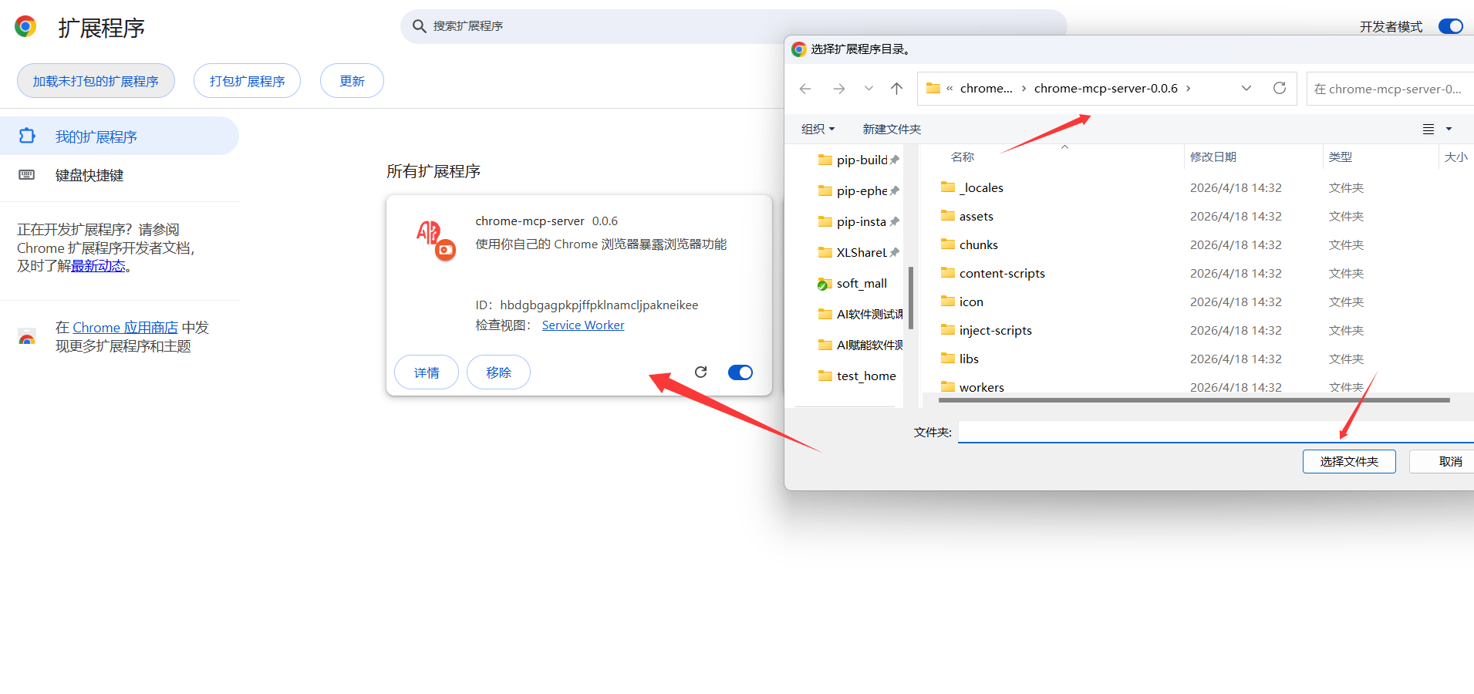This screenshot has height=694, width=1474.
Task: Focus the search box in folder dialog
Action: point(1390,89)
